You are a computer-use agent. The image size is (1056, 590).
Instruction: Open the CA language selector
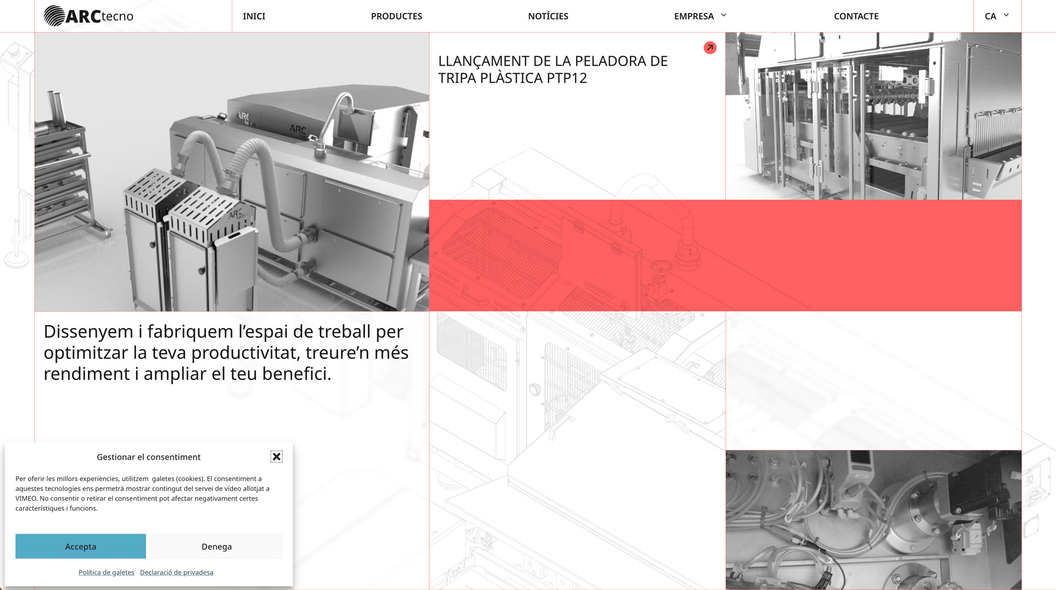click(x=997, y=16)
